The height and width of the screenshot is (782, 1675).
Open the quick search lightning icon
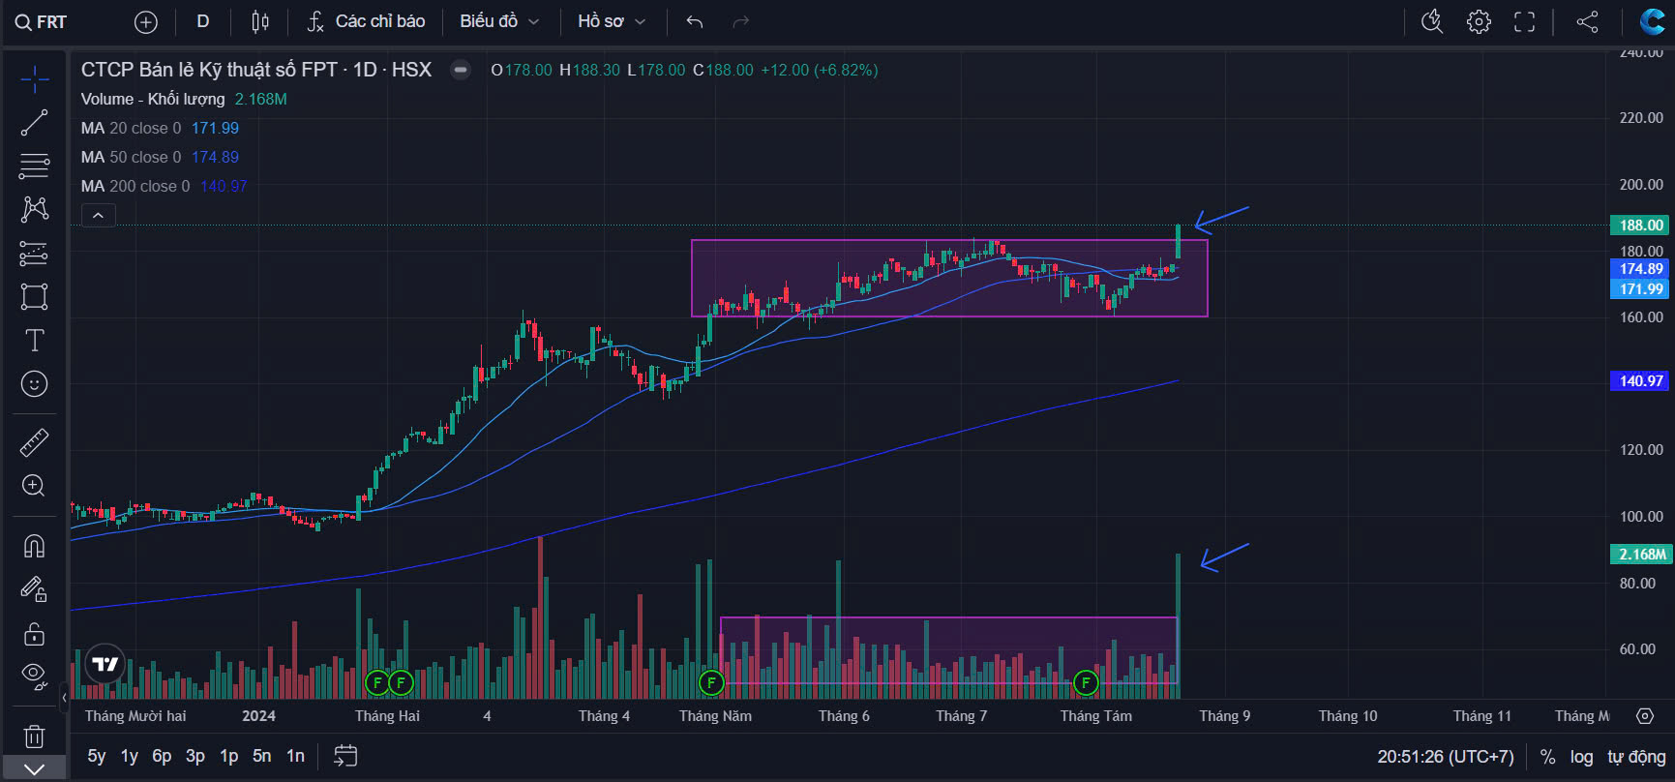pos(1432,21)
